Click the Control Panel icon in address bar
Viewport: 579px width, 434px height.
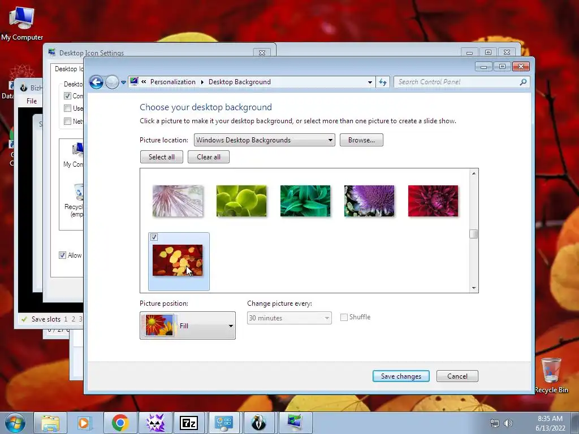134,81
